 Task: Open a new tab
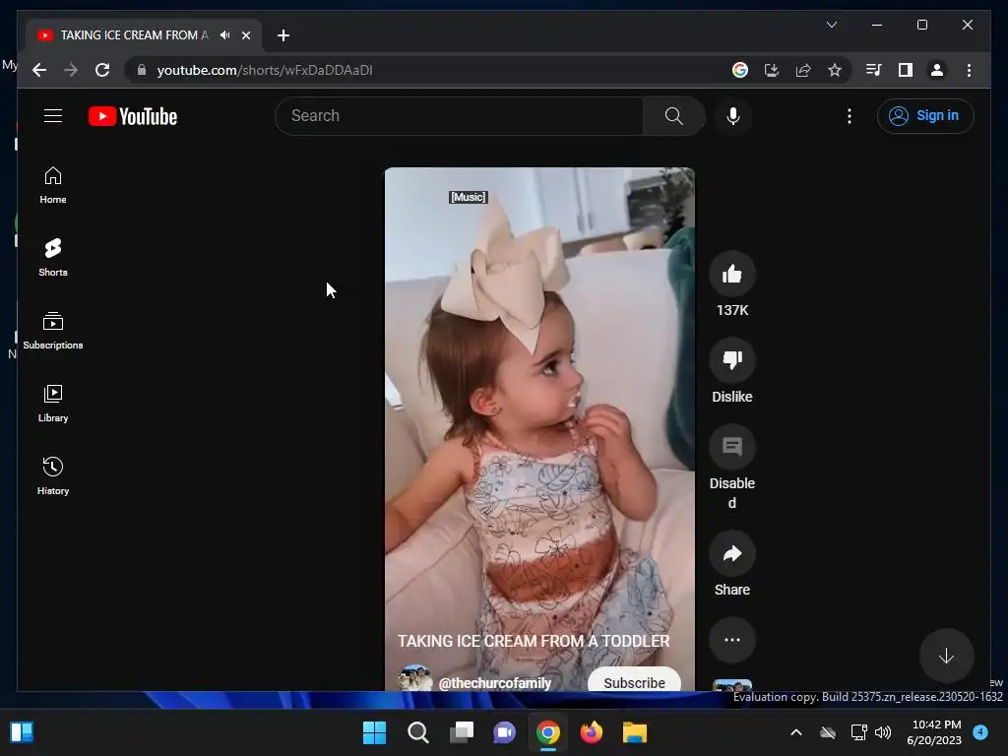tap(283, 35)
